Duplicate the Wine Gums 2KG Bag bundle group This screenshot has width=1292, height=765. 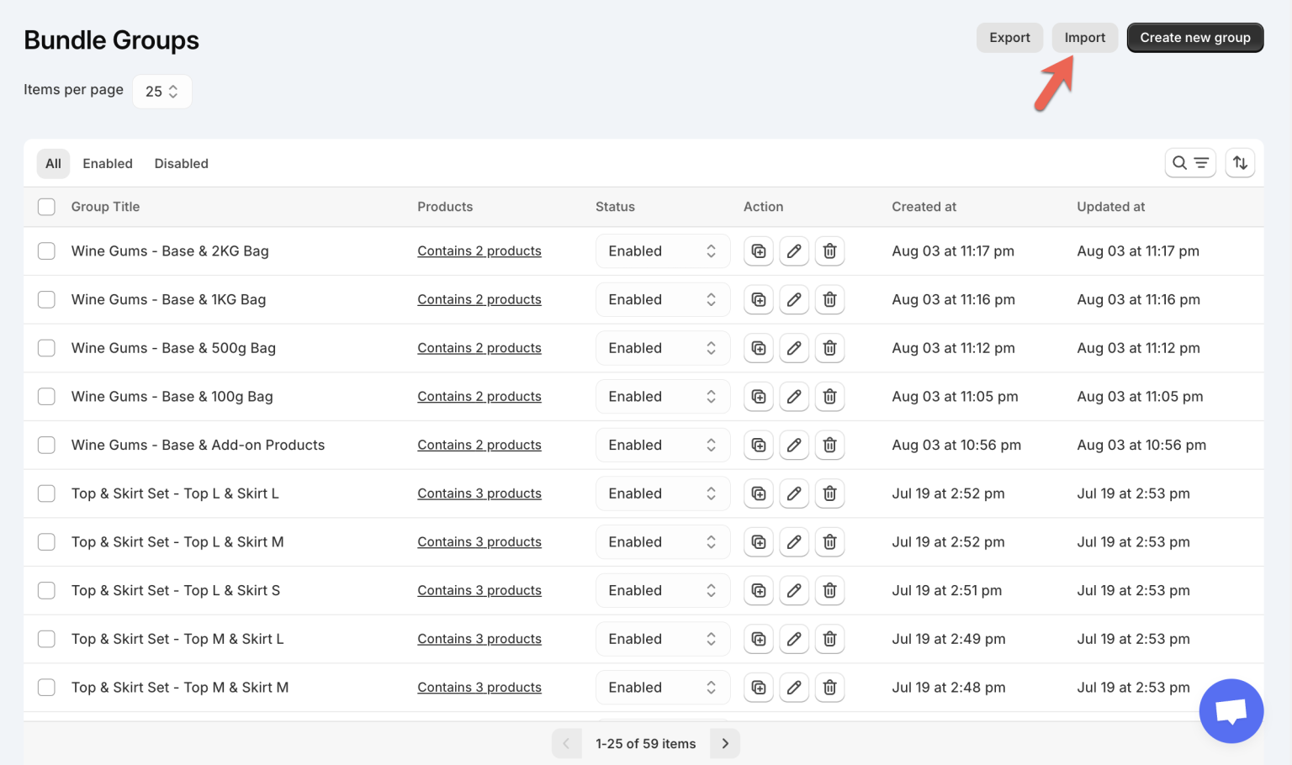tap(758, 251)
